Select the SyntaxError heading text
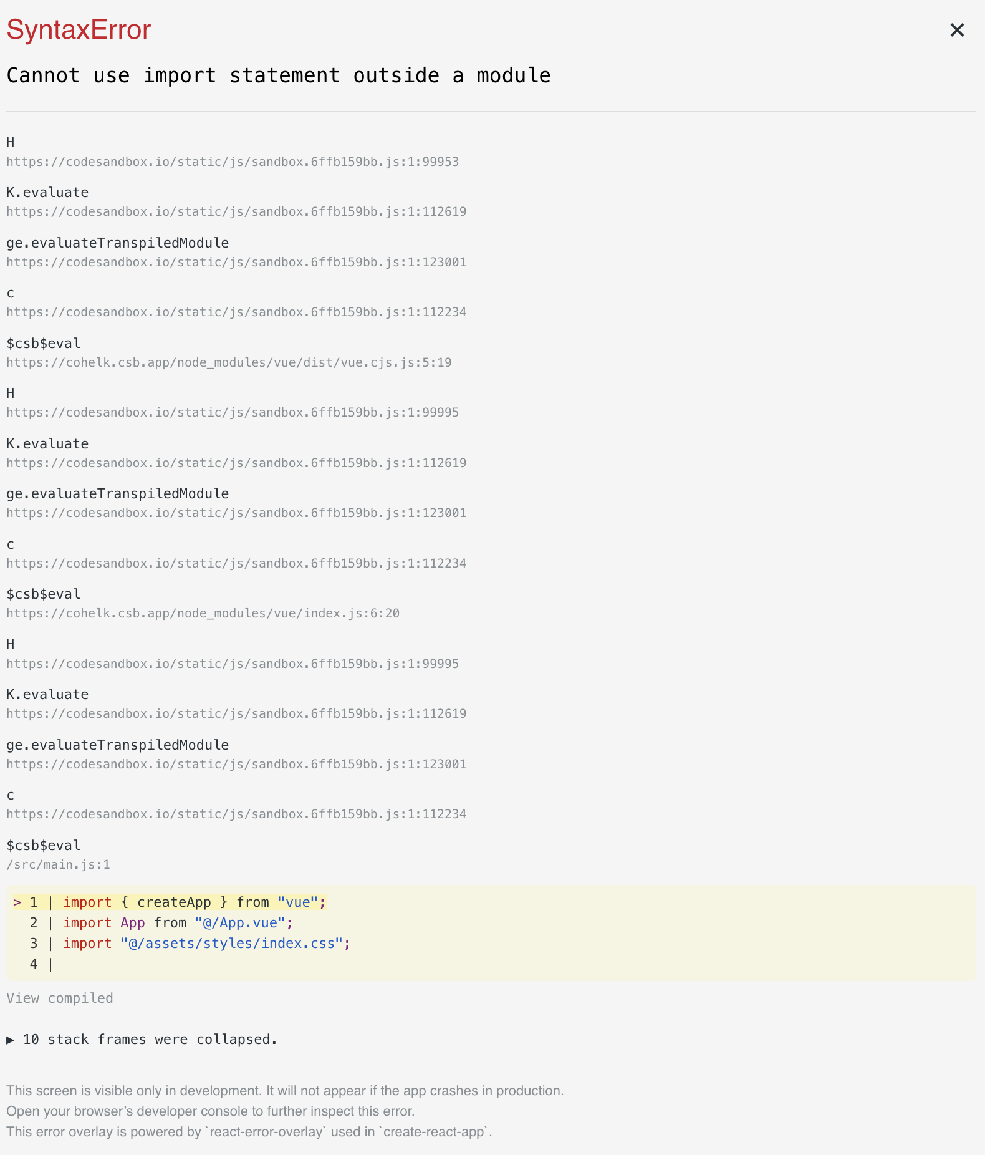This screenshot has height=1155, width=985. [79, 30]
